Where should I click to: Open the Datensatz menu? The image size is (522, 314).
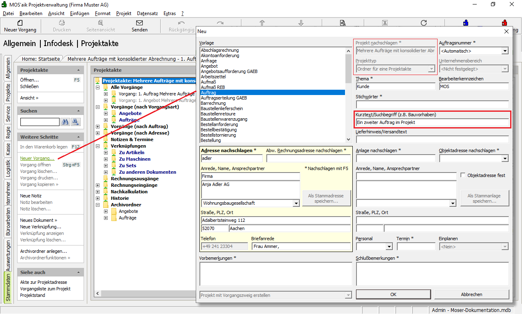[147, 13]
